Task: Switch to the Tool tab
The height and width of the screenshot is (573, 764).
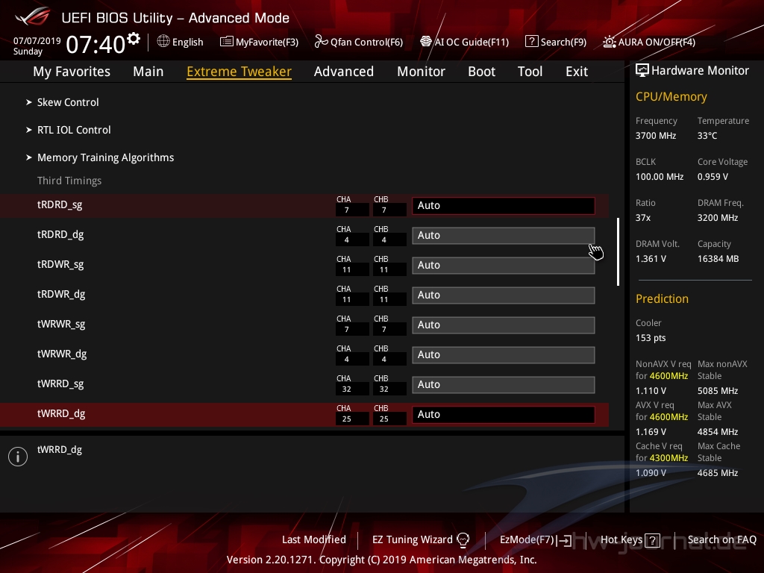Action: [530, 72]
